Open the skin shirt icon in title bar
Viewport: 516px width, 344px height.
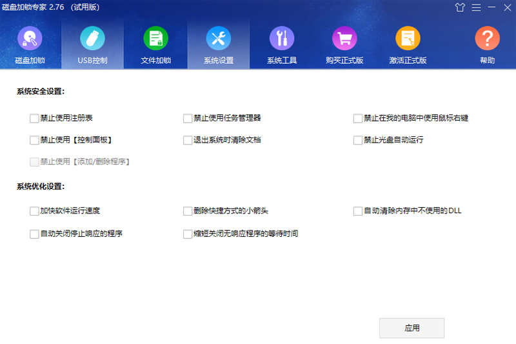coord(460,8)
